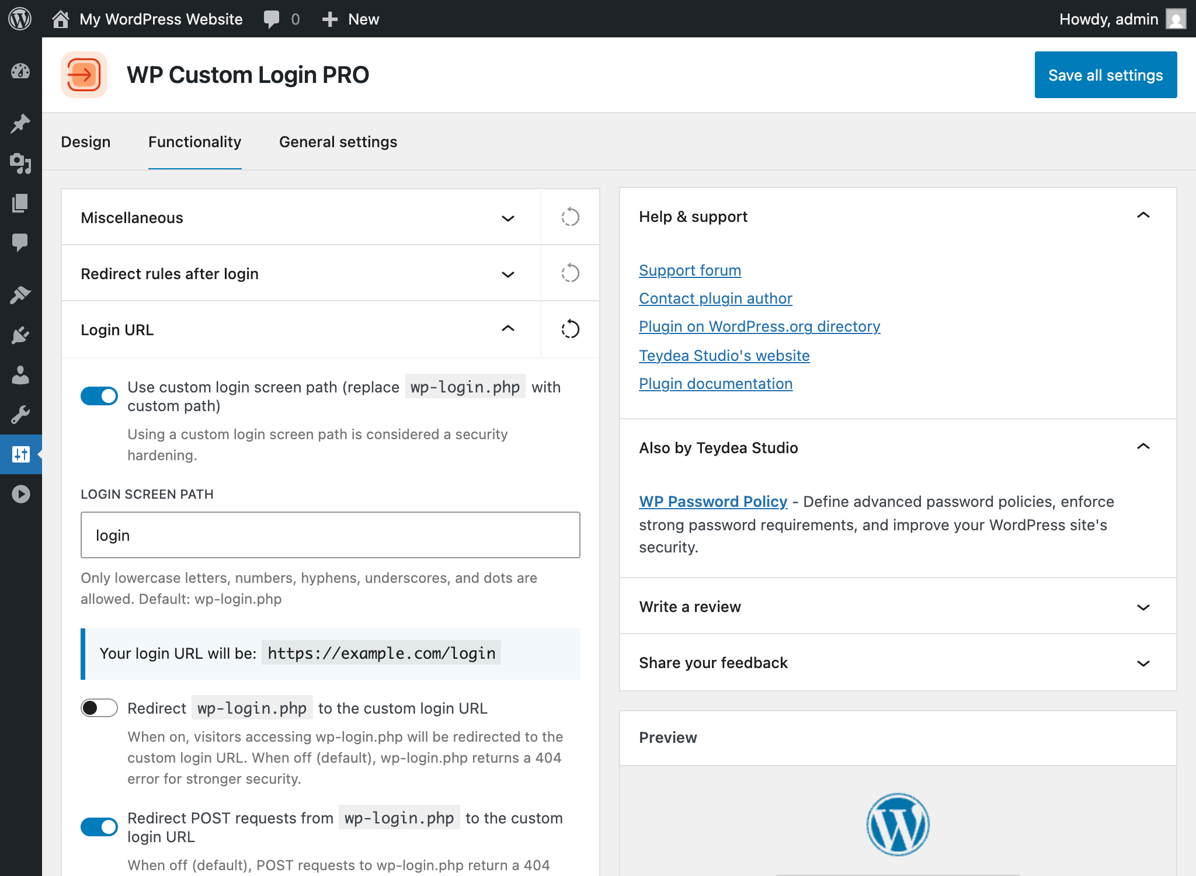Viewport: 1196px width, 876px height.
Task: Open the Tools wrench icon in sidebar
Action: (x=20, y=415)
